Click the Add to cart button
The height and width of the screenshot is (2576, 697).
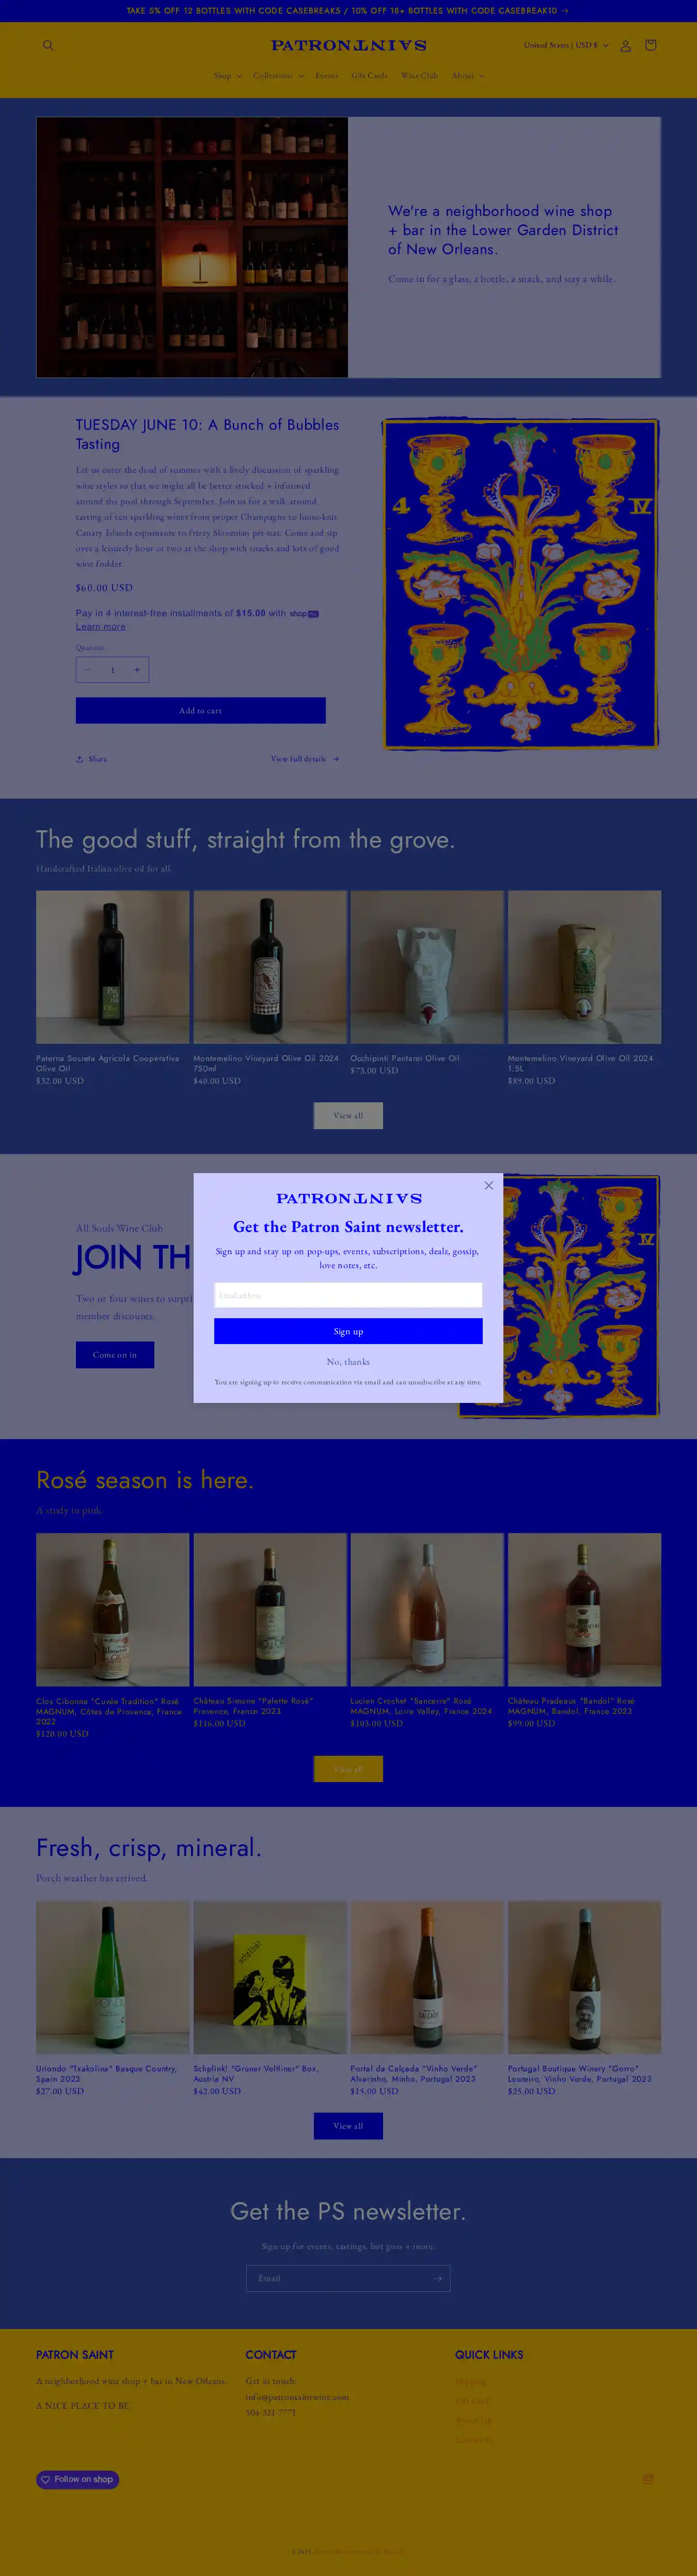pyautogui.click(x=201, y=710)
